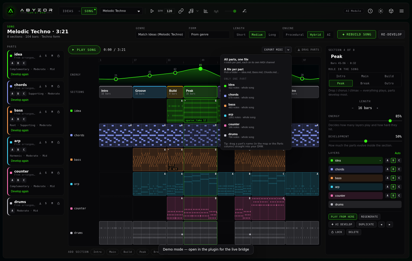This screenshot has height=261, width=412.
Task: Switch to the IDEAS tab
Action: click(x=68, y=11)
